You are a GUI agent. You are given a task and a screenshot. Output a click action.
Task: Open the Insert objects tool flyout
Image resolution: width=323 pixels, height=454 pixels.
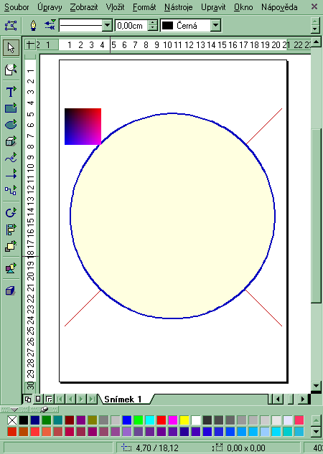(11, 268)
